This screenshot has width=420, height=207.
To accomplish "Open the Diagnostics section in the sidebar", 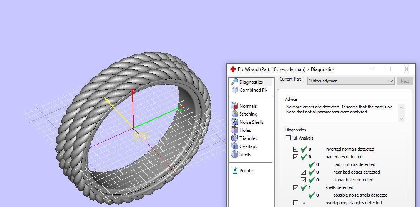I will [251, 82].
